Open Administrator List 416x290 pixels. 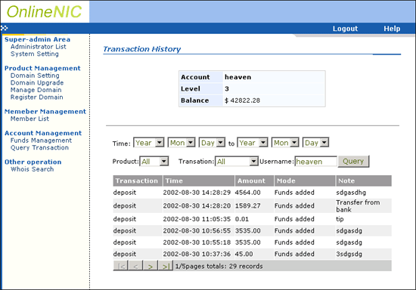click(x=39, y=47)
